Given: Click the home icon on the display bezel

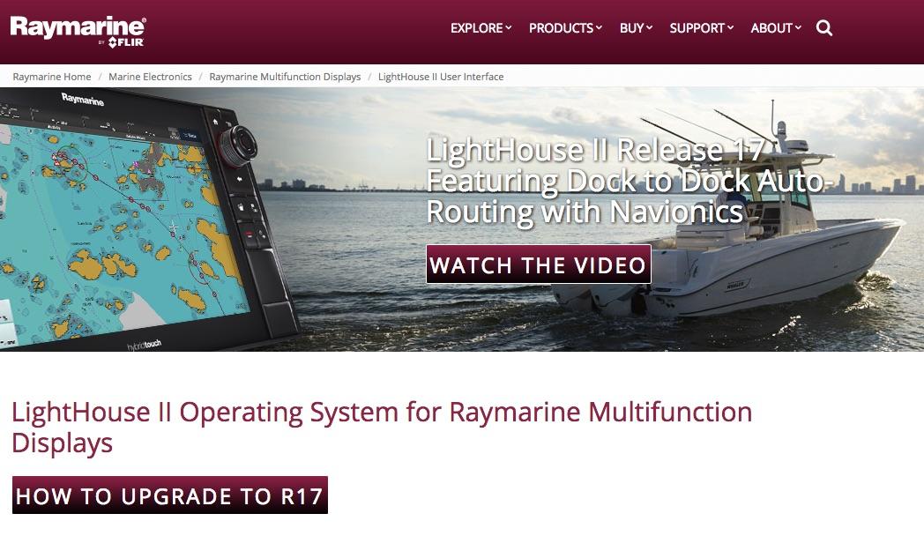Looking at the screenshot, I should (x=215, y=122).
